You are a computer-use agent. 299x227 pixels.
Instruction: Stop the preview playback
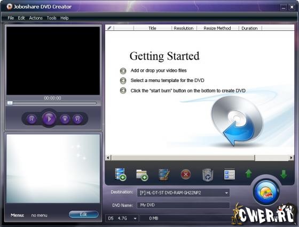[x=65, y=119]
